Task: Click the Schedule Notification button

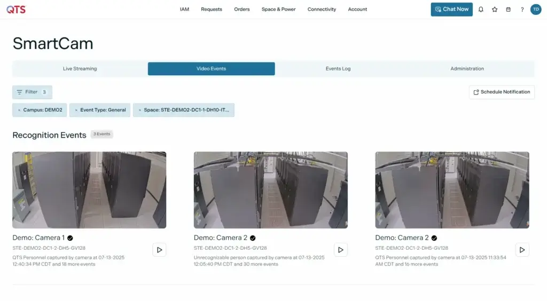Action: (x=502, y=92)
